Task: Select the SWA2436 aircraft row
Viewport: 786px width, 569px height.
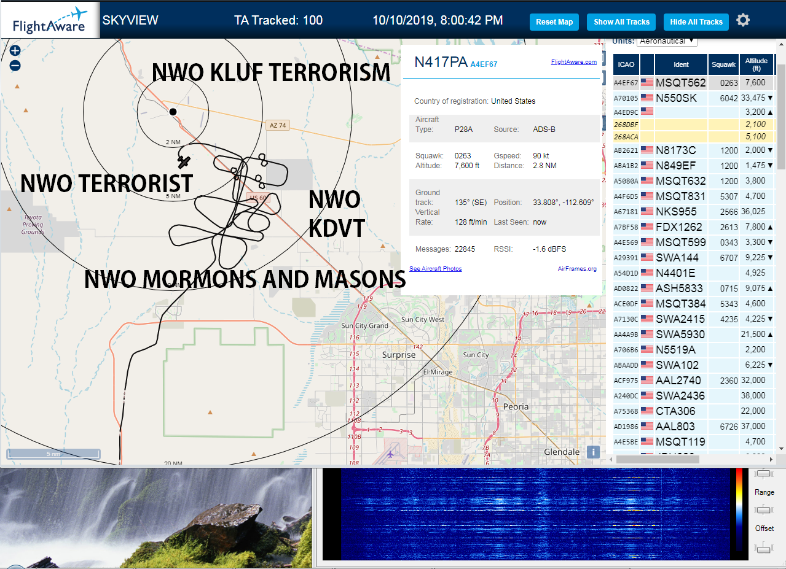Action: [x=694, y=395]
